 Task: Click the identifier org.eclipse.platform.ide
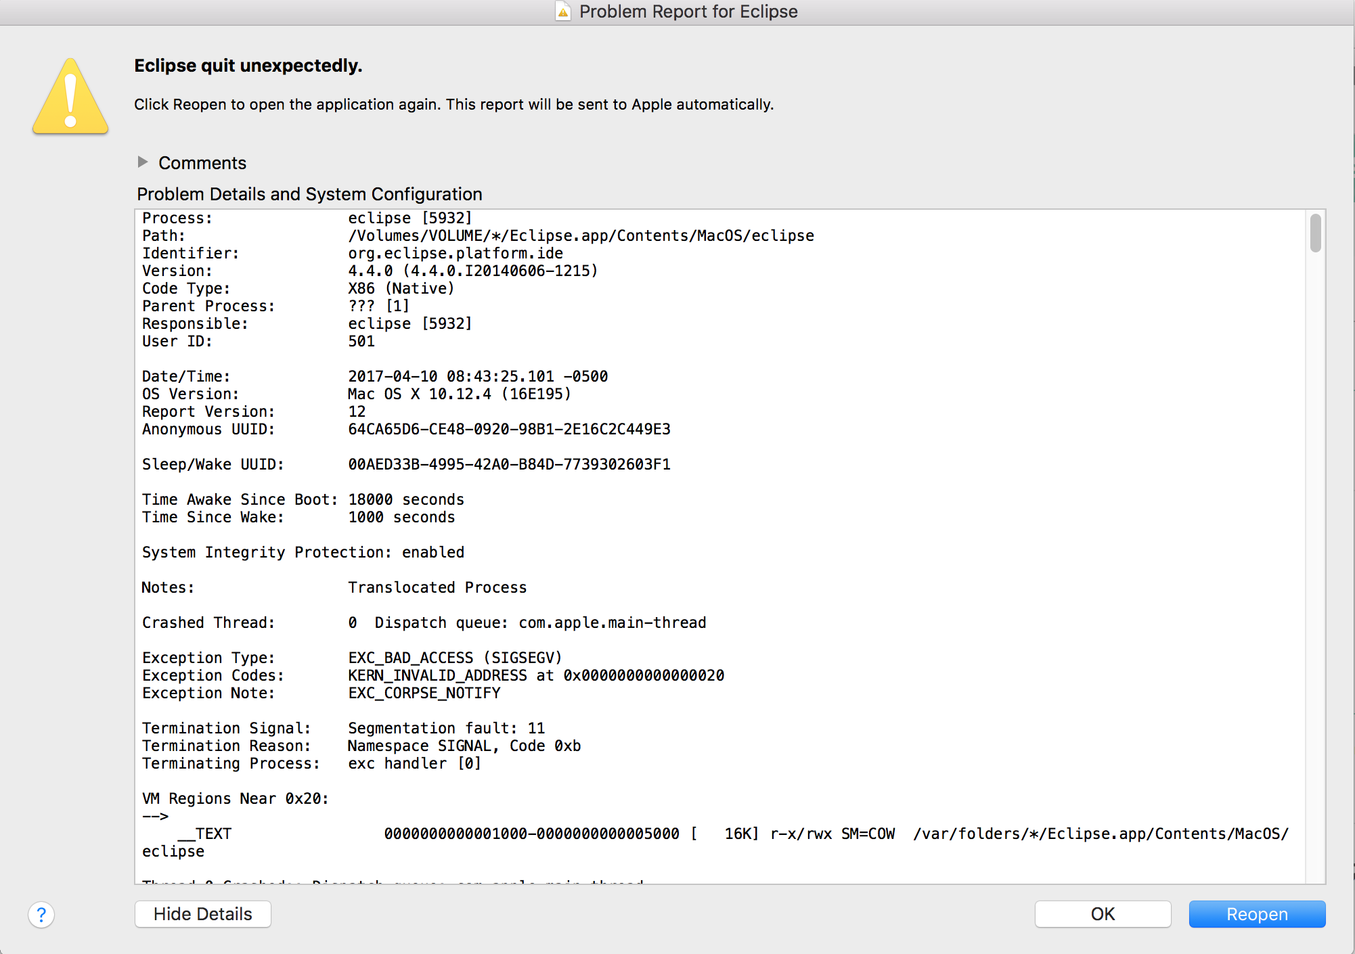pyautogui.click(x=456, y=253)
